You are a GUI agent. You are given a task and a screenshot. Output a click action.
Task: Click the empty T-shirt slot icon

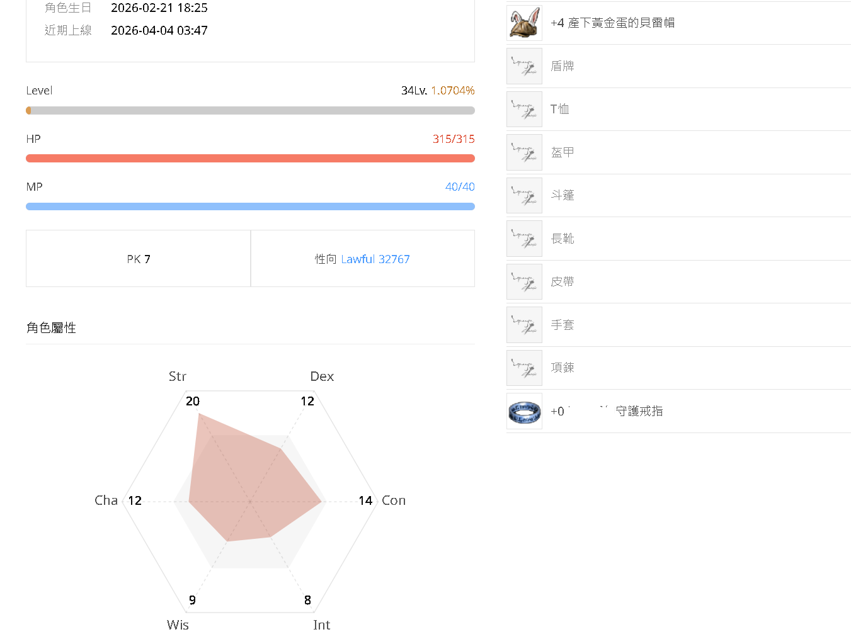click(524, 110)
